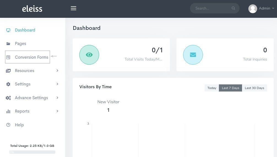Select the Today time range
Viewport: 277px width, 157px height.
tap(212, 88)
